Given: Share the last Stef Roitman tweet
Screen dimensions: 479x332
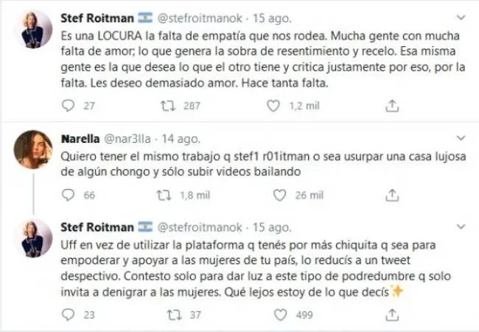Looking at the screenshot, I should pos(393,314).
